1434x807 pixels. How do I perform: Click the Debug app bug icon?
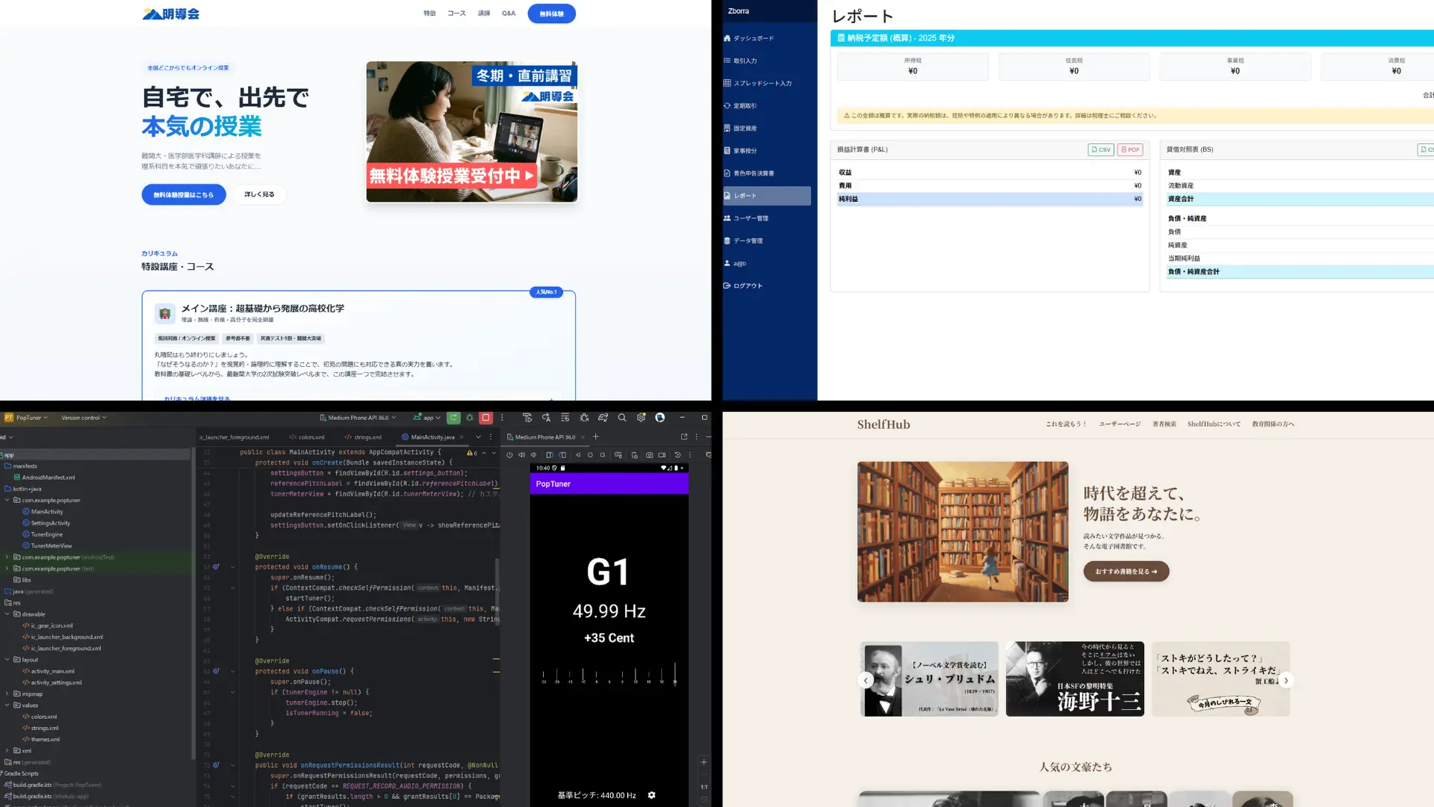[470, 418]
